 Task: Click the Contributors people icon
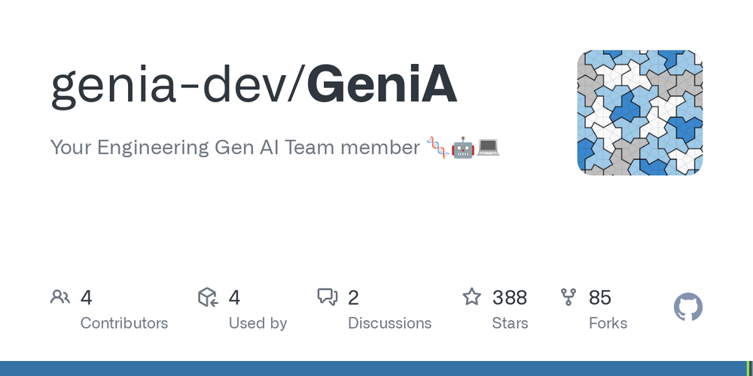pos(60,297)
